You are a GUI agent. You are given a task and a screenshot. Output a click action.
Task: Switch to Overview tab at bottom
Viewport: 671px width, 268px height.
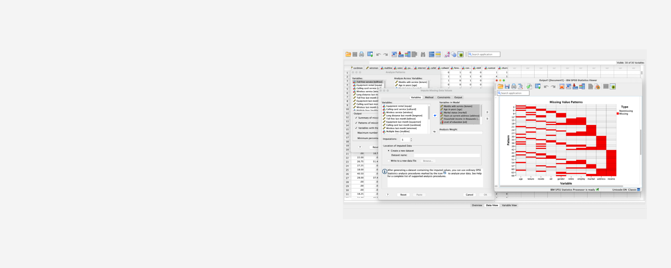477,205
